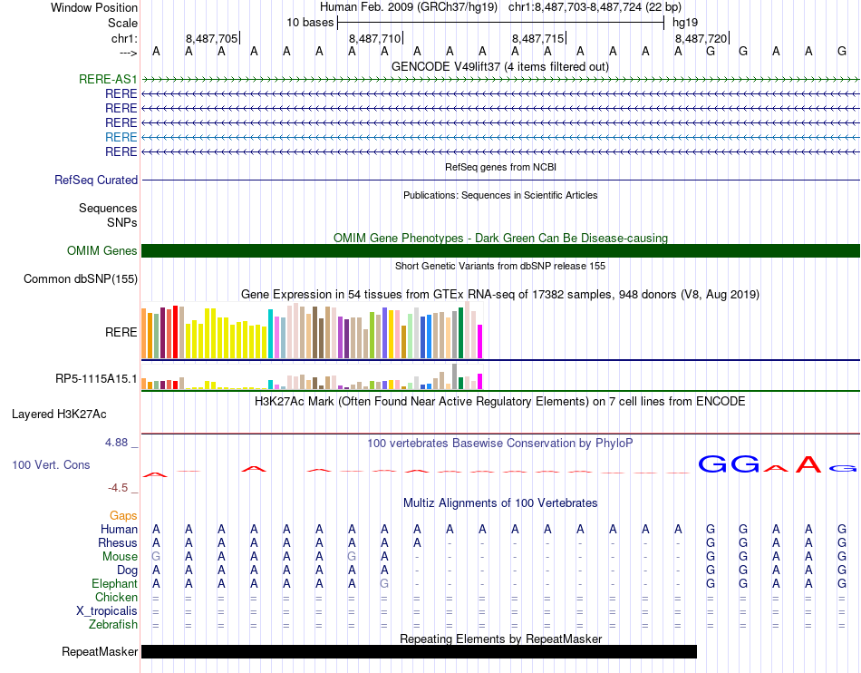This screenshot has width=861, height=673.
Task: Select the Scale track label
Action: 122,23
